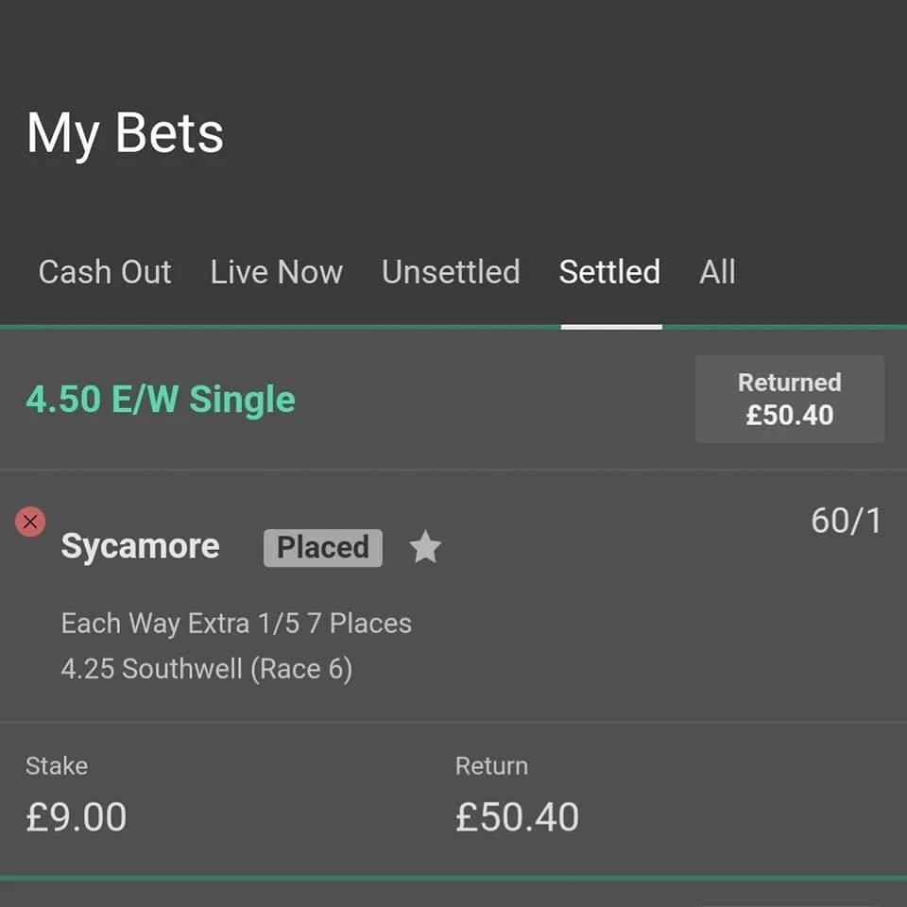This screenshot has height=907, width=907.
Task: Show the All bets tab
Action: point(717,272)
